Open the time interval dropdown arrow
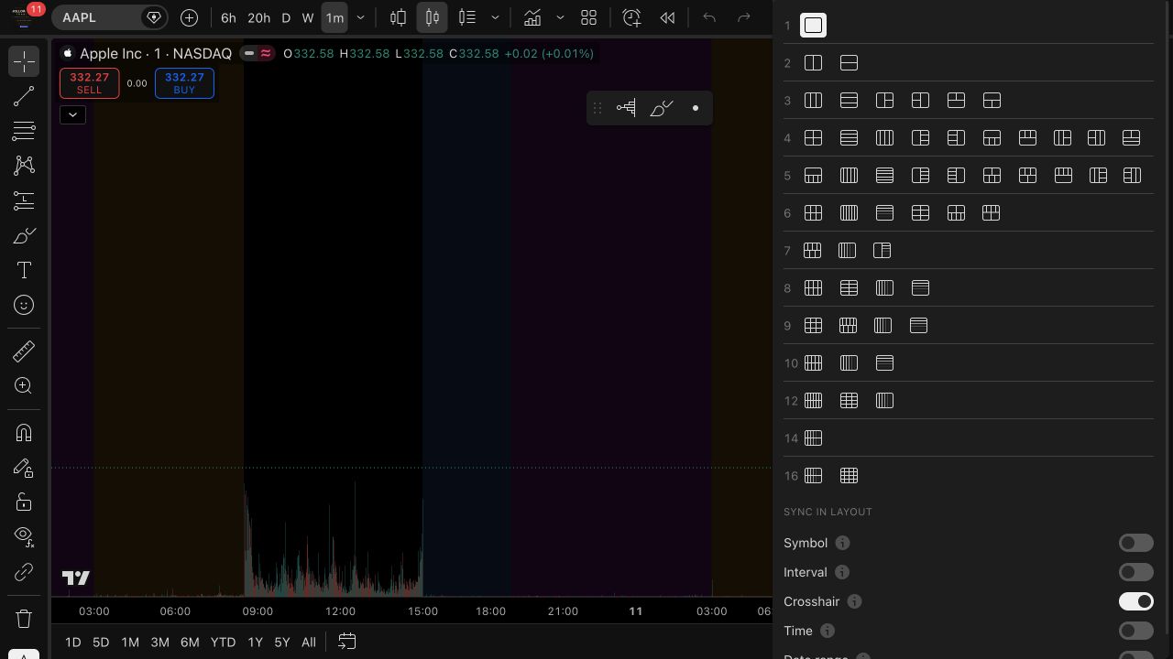The width and height of the screenshot is (1173, 659). [x=360, y=17]
